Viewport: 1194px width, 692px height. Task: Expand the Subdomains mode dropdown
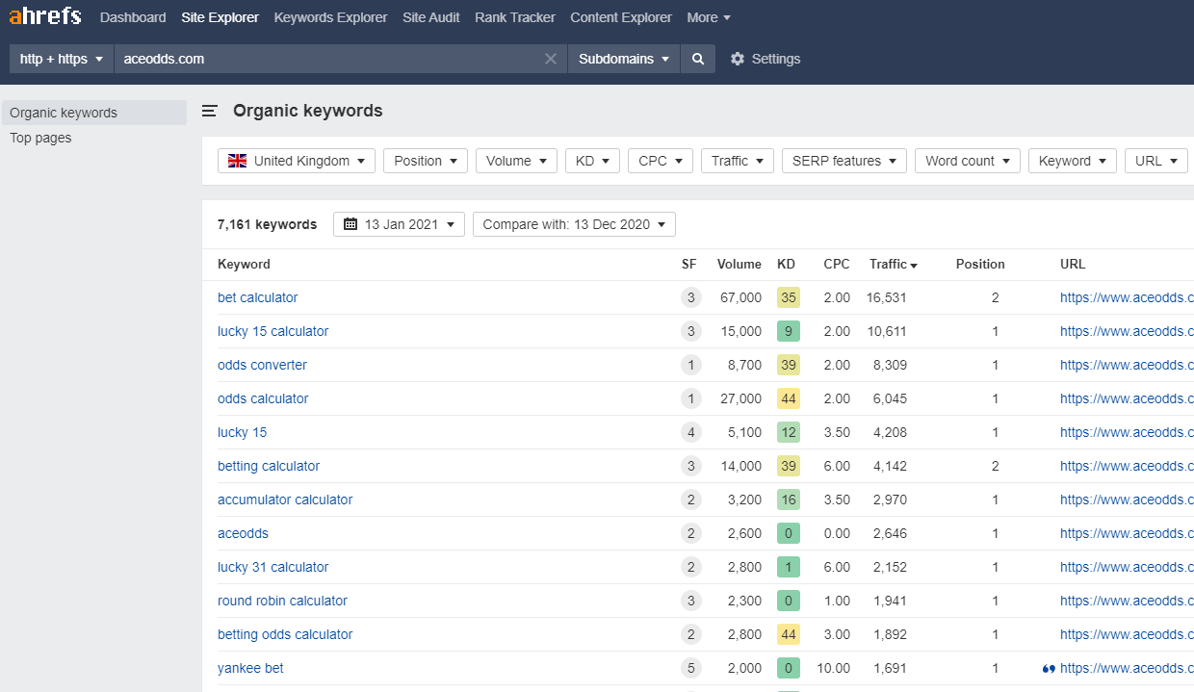tap(623, 59)
